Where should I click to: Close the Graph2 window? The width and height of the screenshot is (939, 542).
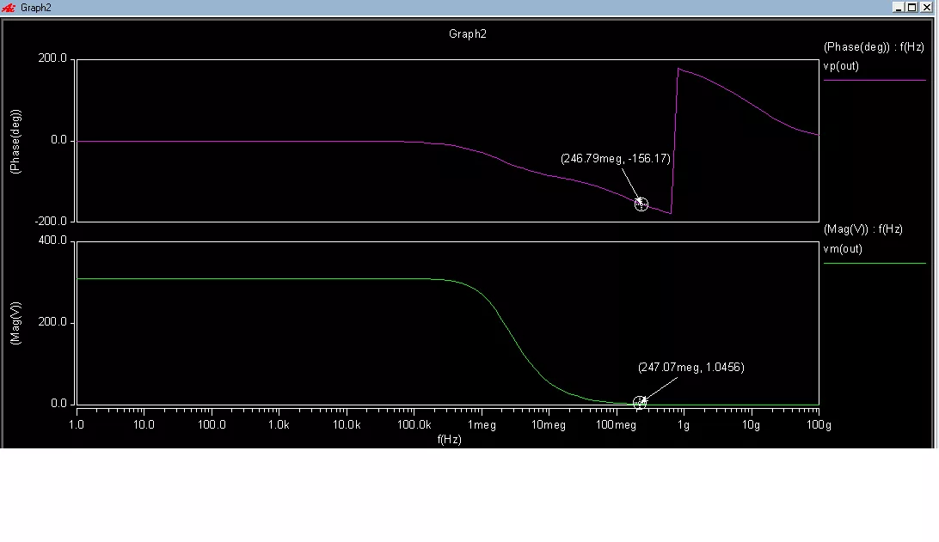click(927, 7)
